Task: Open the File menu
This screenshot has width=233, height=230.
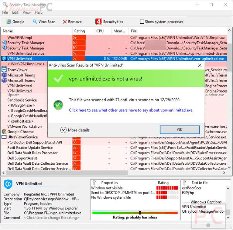Action: [5, 12]
